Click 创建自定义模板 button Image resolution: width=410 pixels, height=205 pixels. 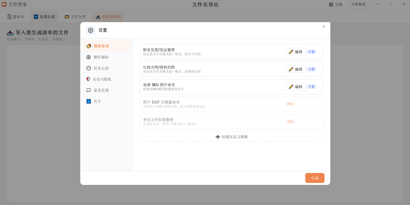coord(231,137)
